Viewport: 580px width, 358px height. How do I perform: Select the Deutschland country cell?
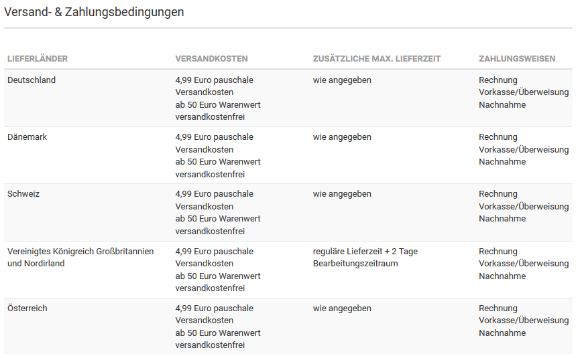[32, 80]
